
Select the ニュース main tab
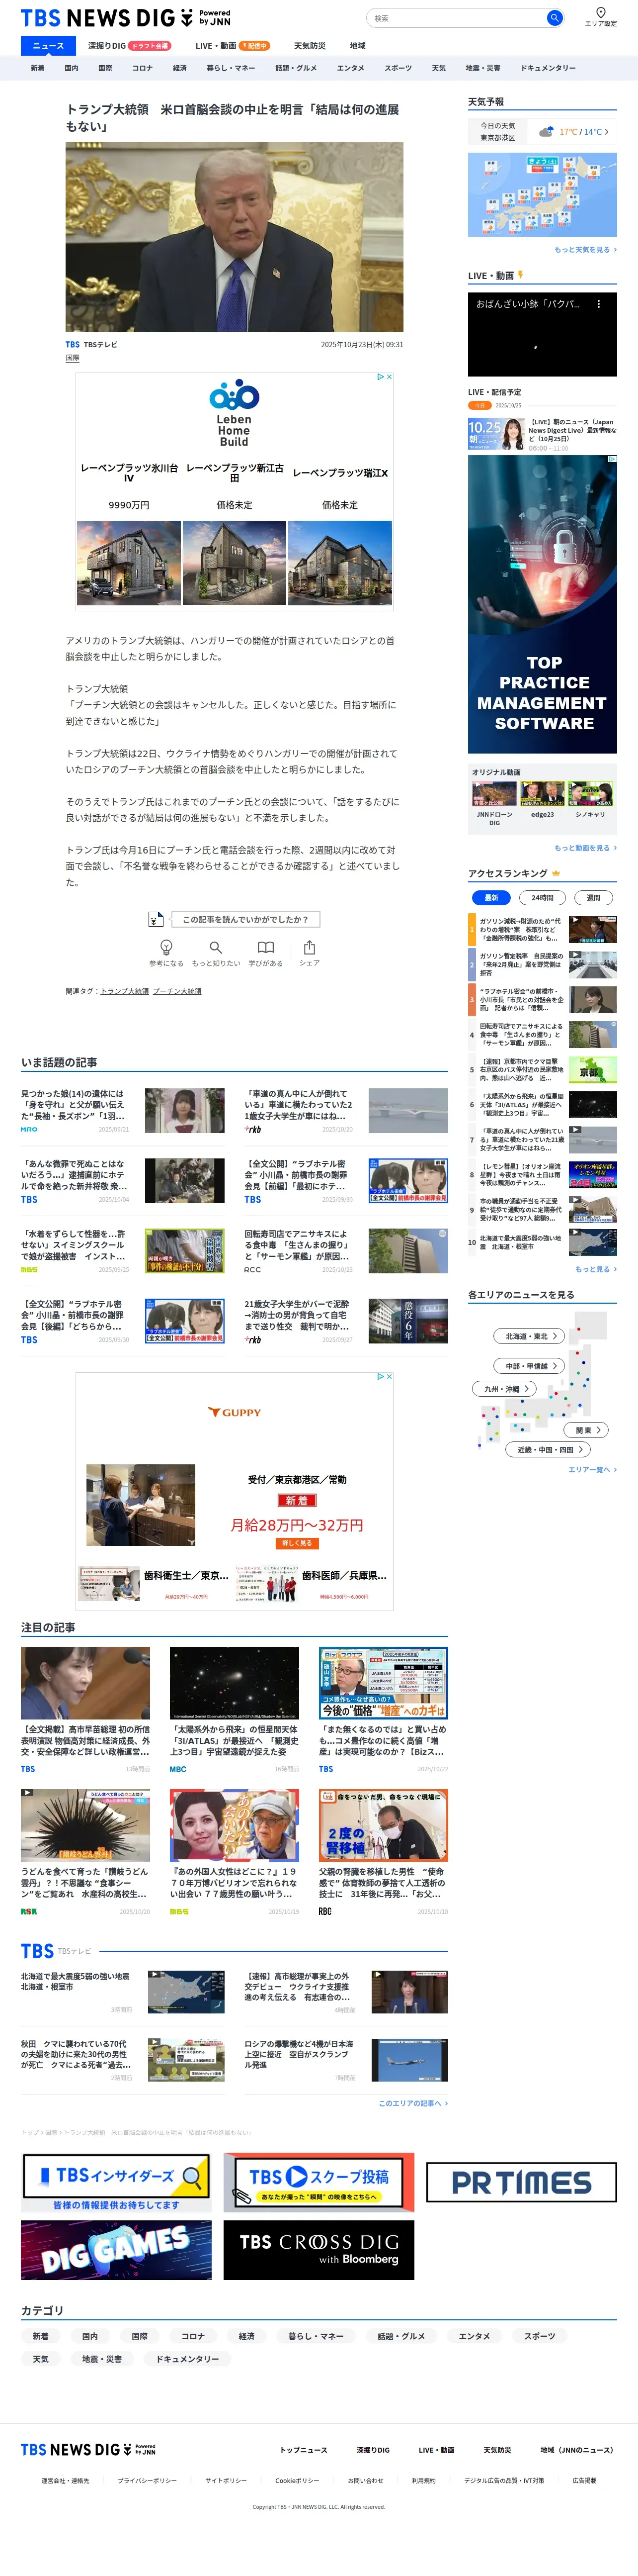[x=48, y=45]
